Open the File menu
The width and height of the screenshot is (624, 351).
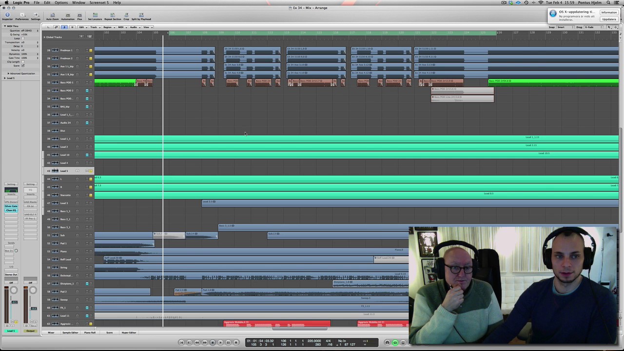click(x=37, y=2)
